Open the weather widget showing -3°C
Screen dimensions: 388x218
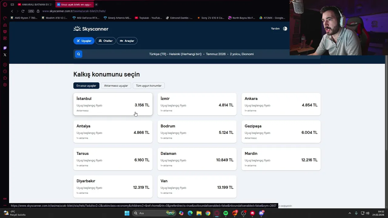pyautogui.click(x=15, y=213)
